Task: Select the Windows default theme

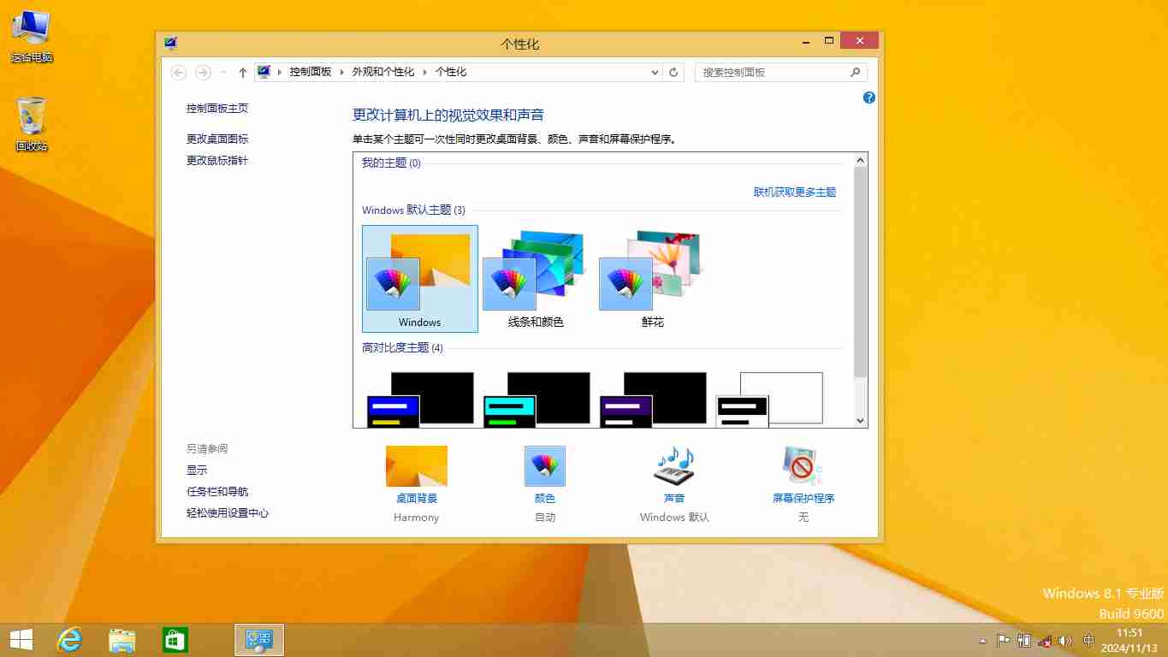Action: (419, 279)
